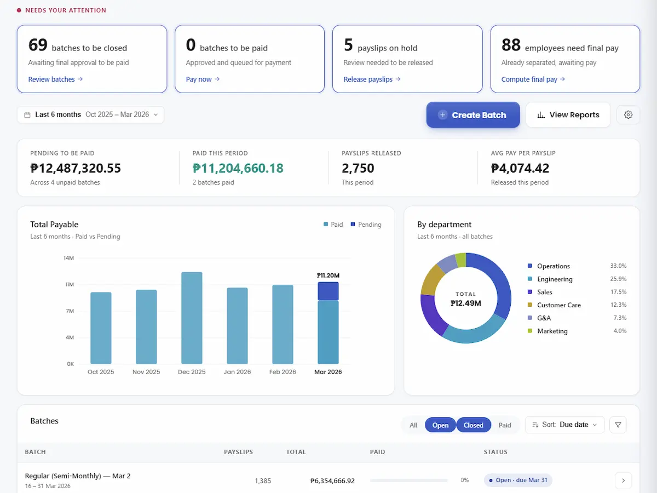Image resolution: width=657 pixels, height=493 pixels.
Task: Click the 2,750 payslips released value
Action: click(x=358, y=168)
